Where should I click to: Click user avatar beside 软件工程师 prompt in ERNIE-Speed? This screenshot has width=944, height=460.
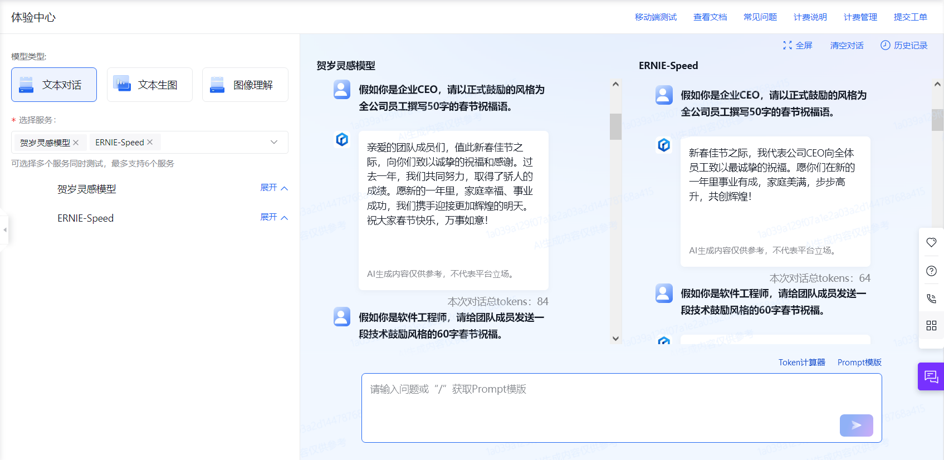click(x=664, y=293)
